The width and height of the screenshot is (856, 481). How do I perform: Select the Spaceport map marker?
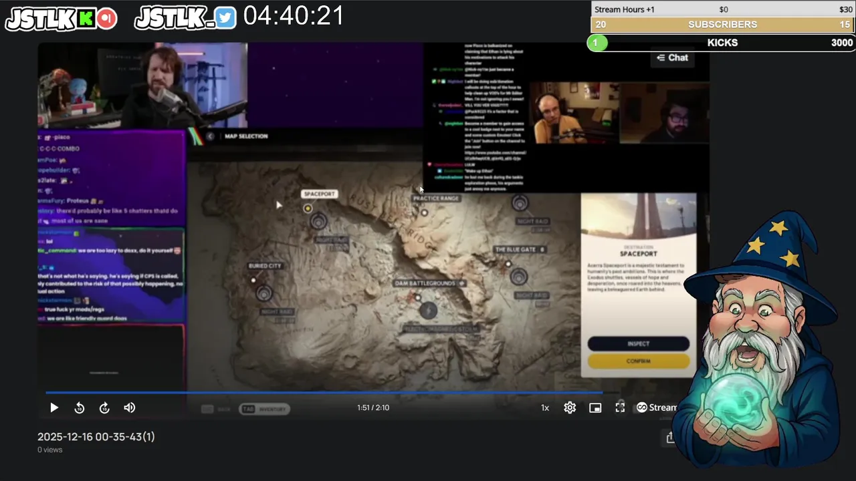(308, 208)
